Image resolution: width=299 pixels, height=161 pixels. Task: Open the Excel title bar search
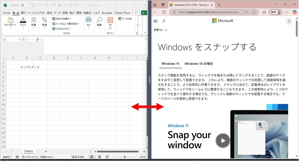point(115,5)
